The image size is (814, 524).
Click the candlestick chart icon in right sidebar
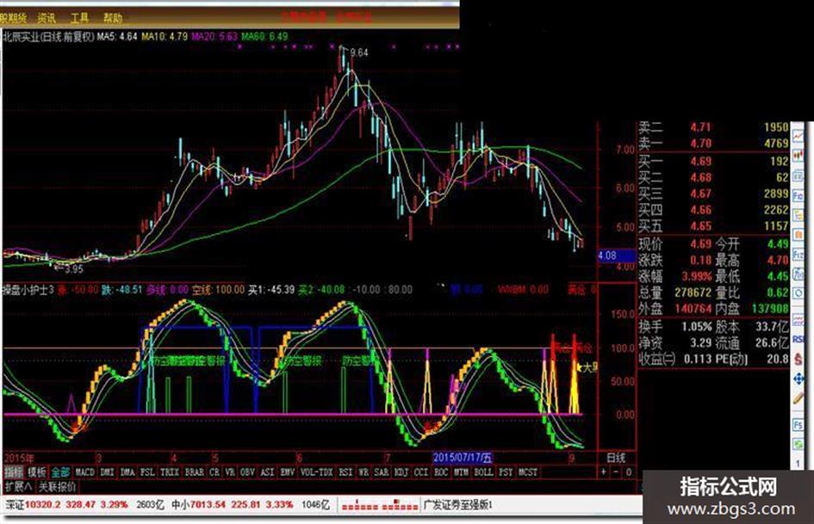tap(798, 156)
